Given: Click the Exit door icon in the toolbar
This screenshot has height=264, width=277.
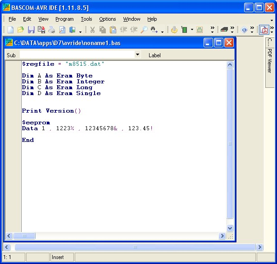Looking at the screenshot, I should click(73, 30).
